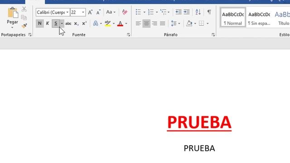Apply text effects with the outlined A
Viewport: 290px width, 163px height.
(96, 24)
